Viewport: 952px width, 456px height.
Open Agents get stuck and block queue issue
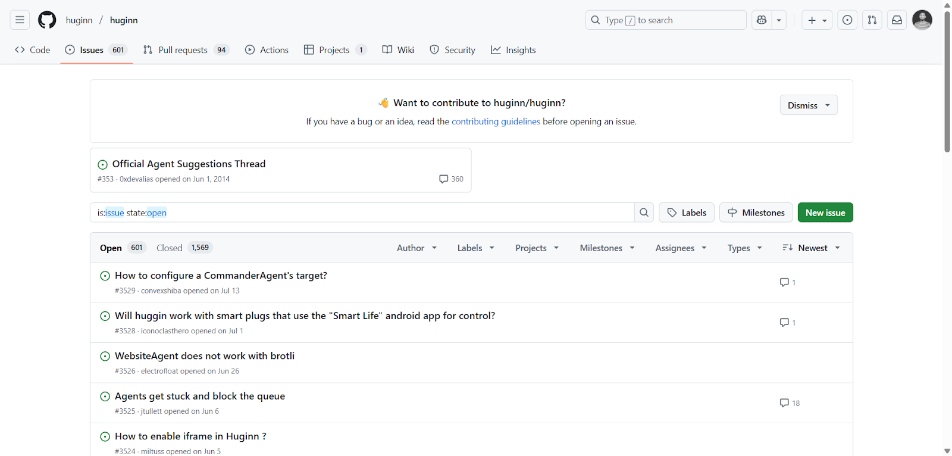click(x=200, y=396)
